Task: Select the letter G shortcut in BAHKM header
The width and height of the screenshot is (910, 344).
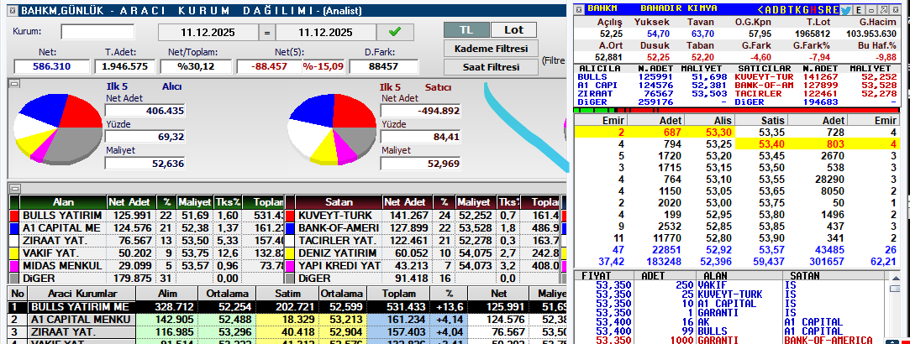Action: tap(806, 10)
